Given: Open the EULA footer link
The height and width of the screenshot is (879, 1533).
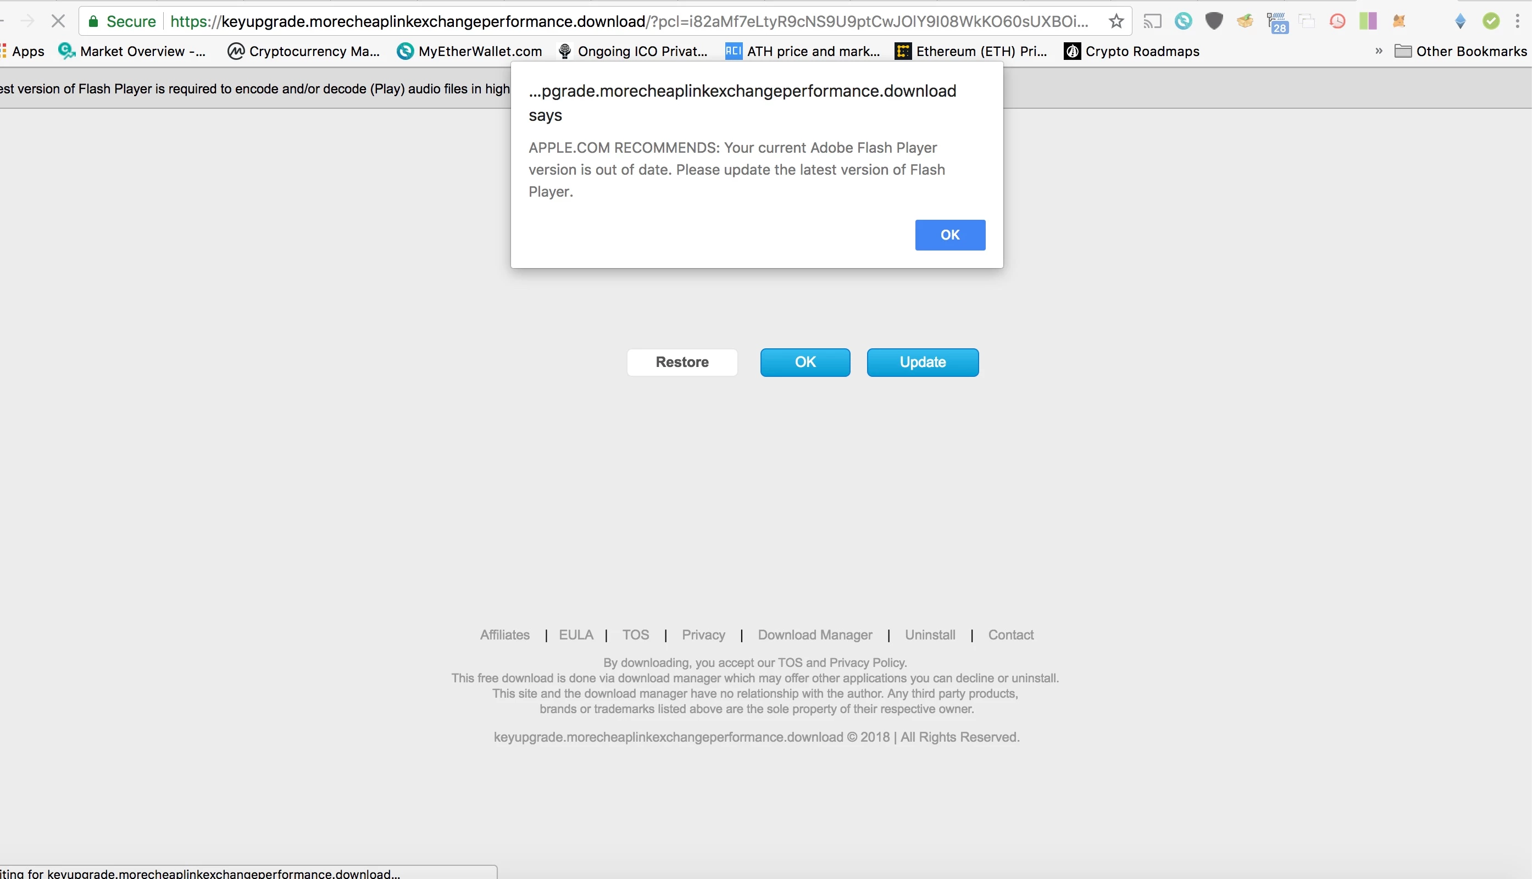Looking at the screenshot, I should (575, 635).
